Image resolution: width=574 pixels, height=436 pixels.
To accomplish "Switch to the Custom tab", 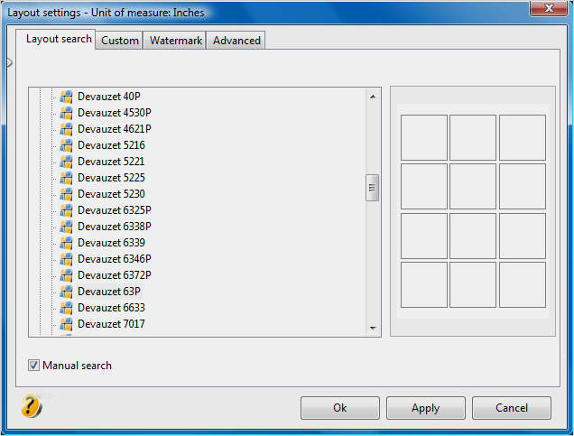I will point(119,41).
